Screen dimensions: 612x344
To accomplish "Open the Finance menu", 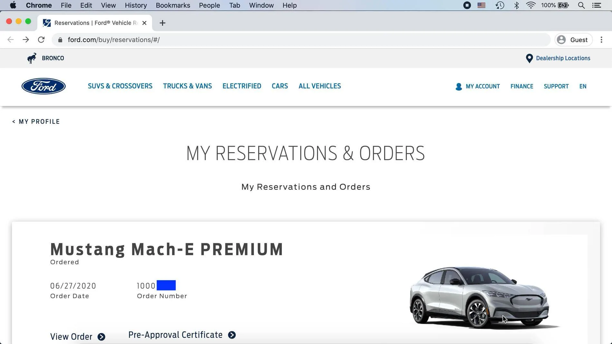I will coord(522,87).
